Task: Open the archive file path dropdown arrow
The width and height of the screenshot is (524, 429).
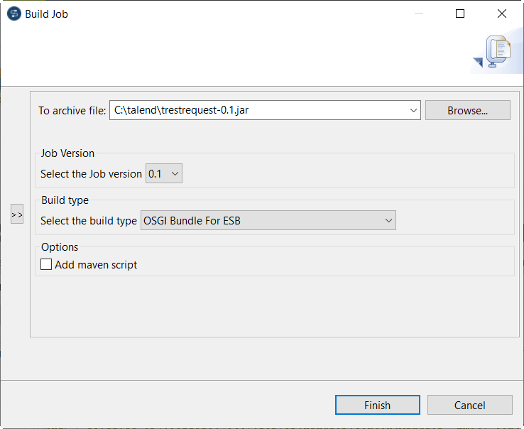Action: (x=414, y=110)
